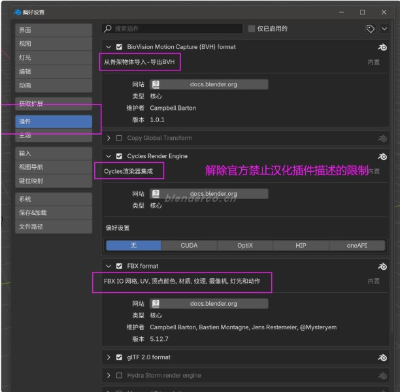Open 界面 preferences section
The height and width of the screenshot is (392, 400).
(54, 30)
